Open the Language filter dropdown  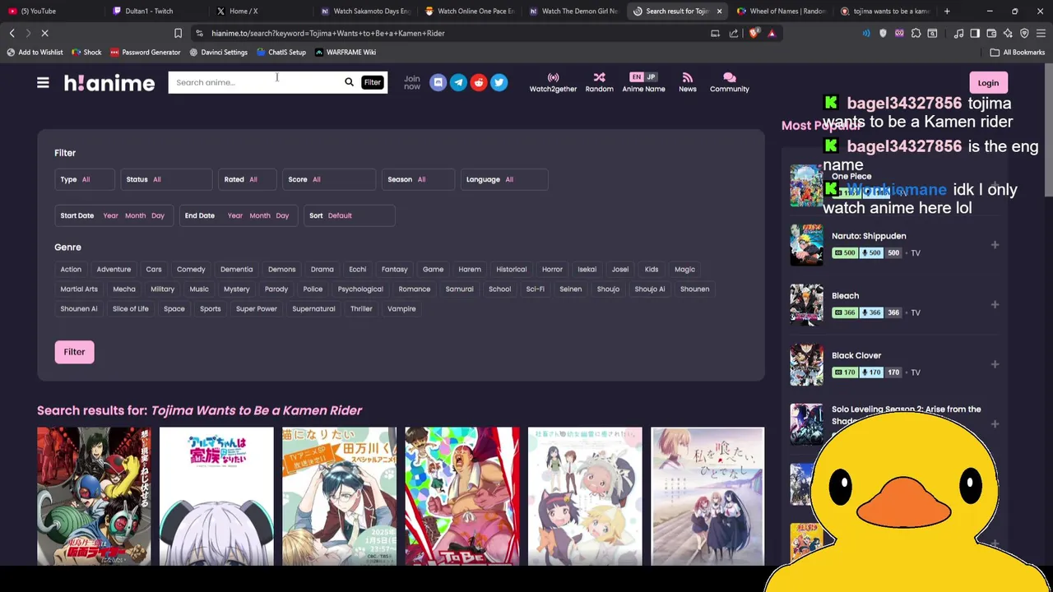pyautogui.click(x=504, y=179)
